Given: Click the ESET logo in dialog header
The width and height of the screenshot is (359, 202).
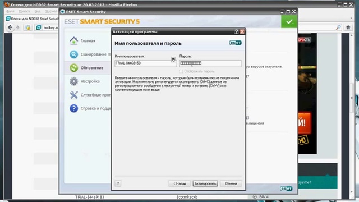Looking at the screenshot, I should [235, 43].
